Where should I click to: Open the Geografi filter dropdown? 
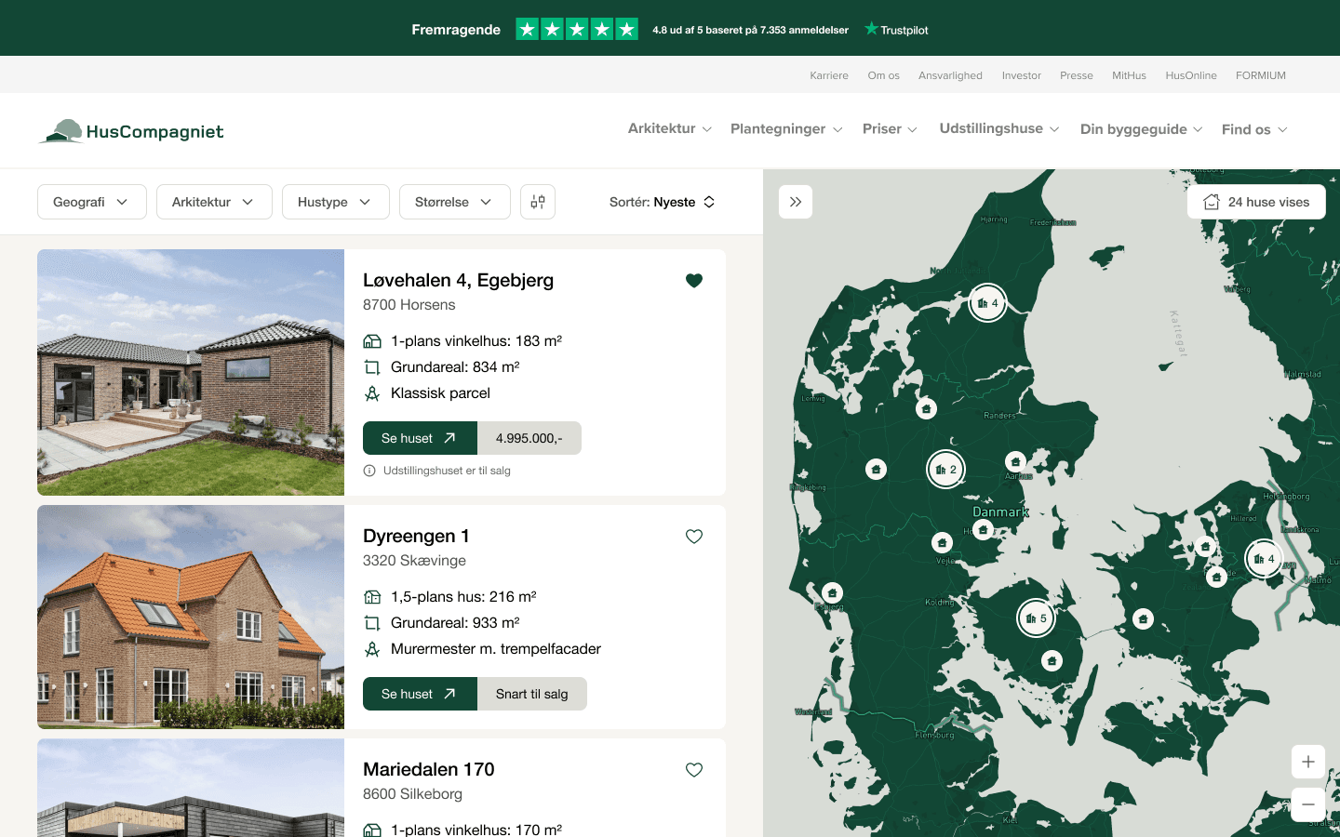pos(92,202)
